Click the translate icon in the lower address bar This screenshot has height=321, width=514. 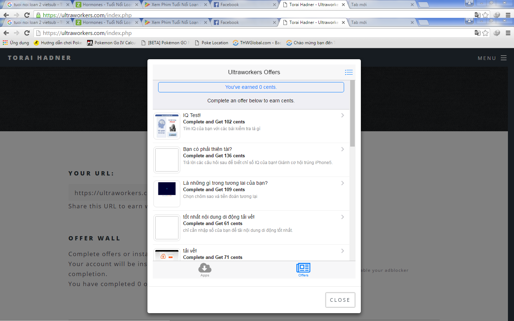click(477, 33)
